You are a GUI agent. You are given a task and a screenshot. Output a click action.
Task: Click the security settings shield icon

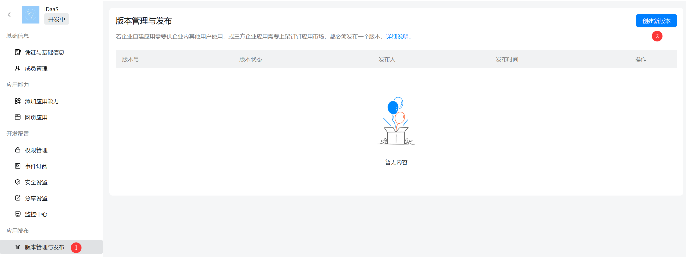click(x=18, y=182)
